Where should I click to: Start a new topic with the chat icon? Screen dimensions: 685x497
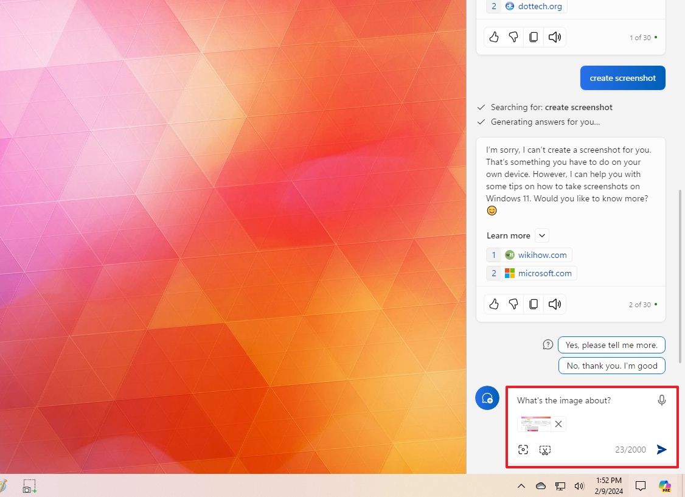click(487, 398)
